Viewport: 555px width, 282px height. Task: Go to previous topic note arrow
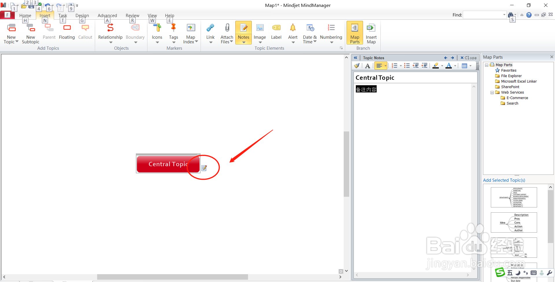pos(446,58)
